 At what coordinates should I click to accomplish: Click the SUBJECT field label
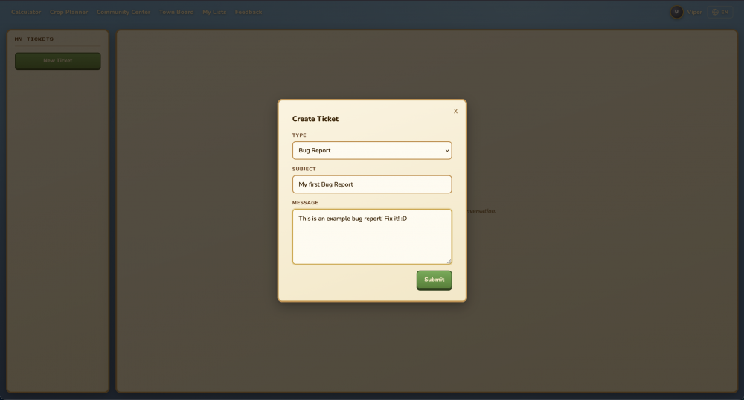click(304, 169)
